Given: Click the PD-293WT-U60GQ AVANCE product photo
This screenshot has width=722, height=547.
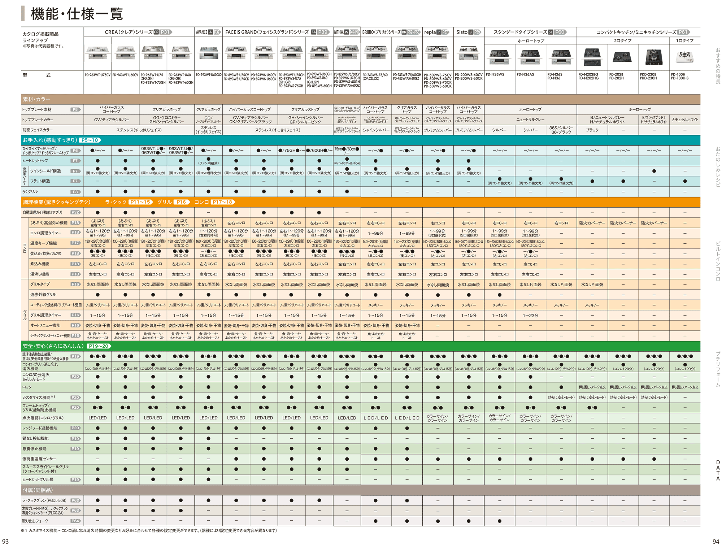Looking at the screenshot, I should tap(209, 53).
